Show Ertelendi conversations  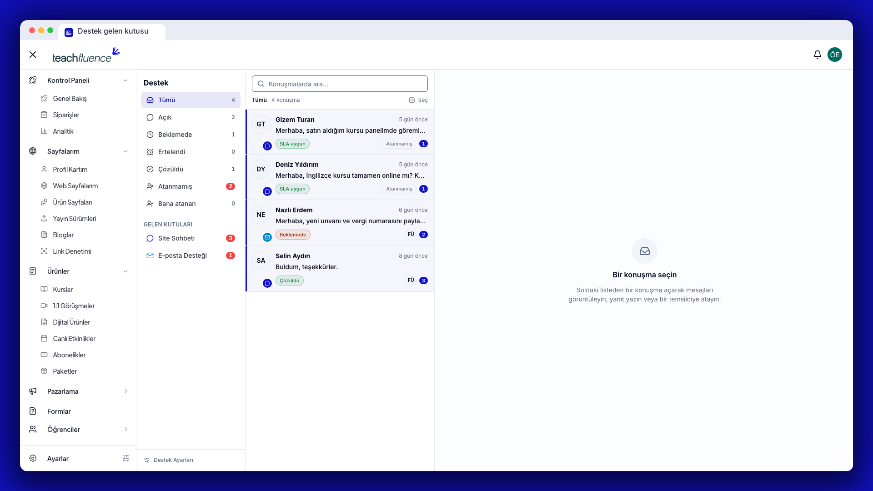[x=191, y=152]
